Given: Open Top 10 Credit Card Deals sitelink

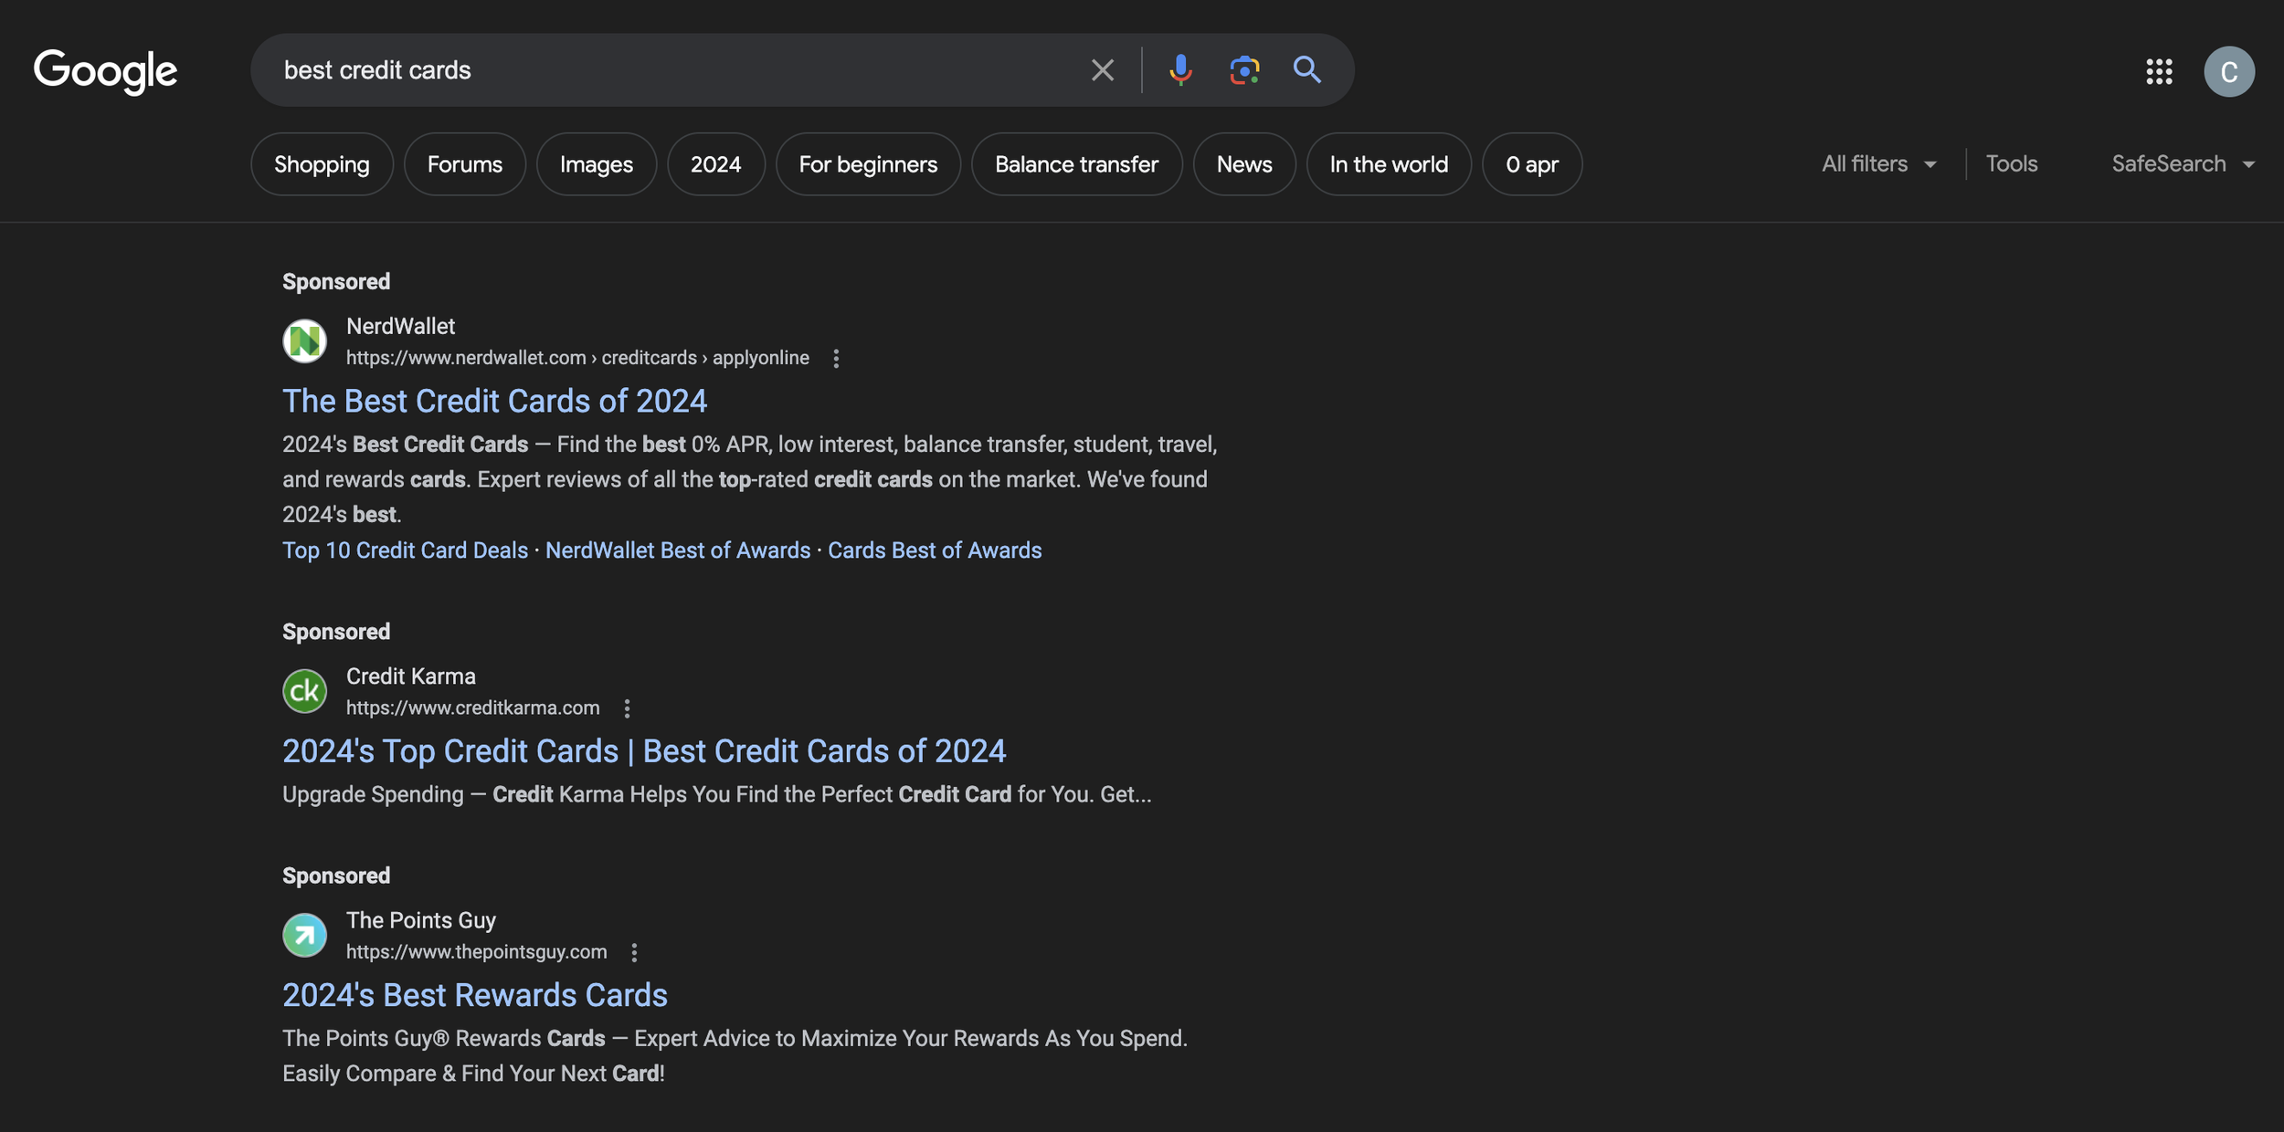Looking at the screenshot, I should (405, 550).
